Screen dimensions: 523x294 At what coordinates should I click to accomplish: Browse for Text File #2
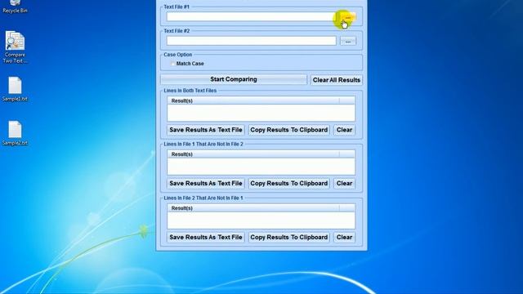point(348,41)
